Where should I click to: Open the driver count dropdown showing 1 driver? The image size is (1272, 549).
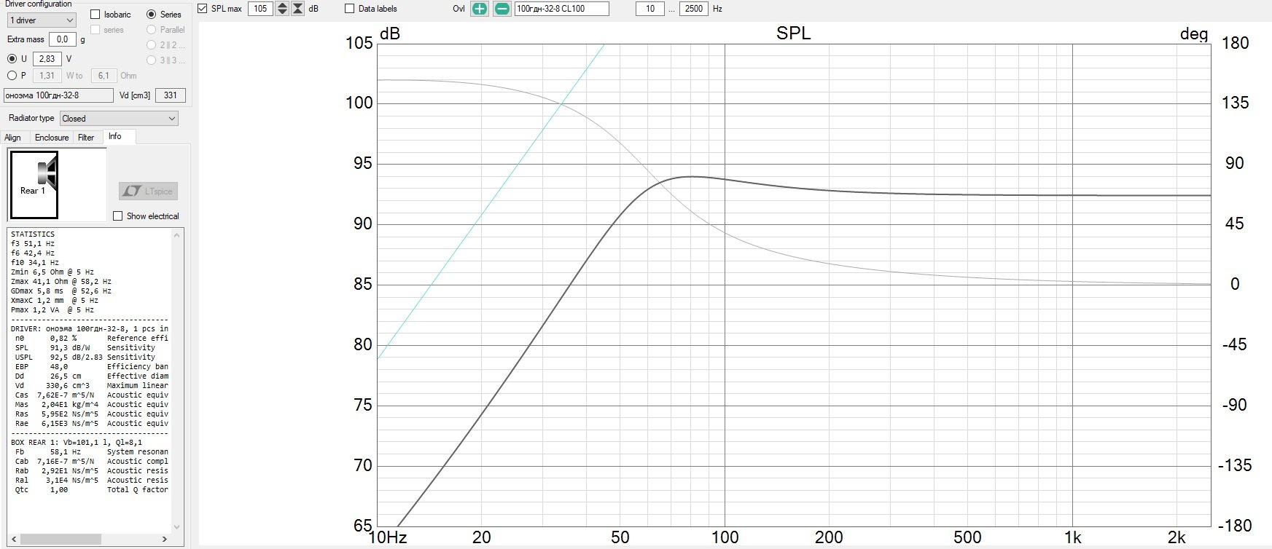tap(42, 20)
